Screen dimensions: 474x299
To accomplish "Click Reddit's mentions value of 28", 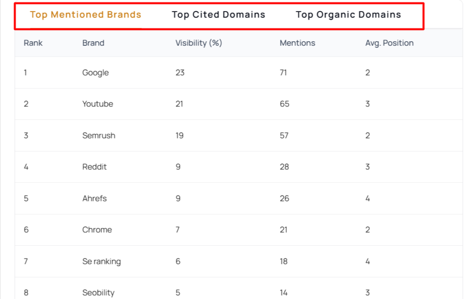I will click(284, 167).
